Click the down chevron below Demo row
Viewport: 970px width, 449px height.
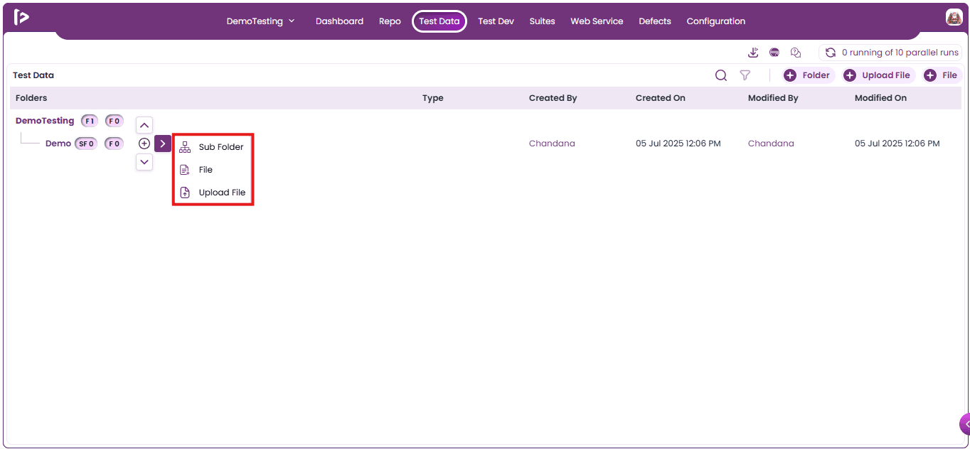tap(144, 162)
